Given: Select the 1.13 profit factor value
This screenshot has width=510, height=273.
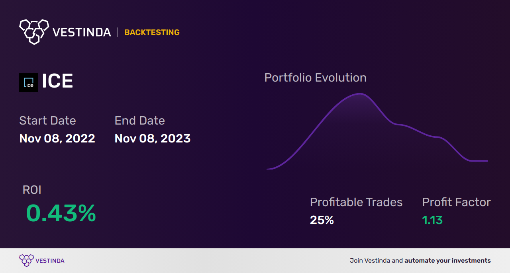Looking at the screenshot, I should click(x=432, y=220).
